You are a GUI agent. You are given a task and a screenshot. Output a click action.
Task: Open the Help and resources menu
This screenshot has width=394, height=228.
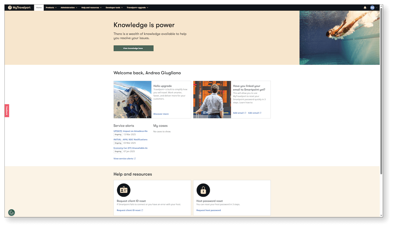click(91, 8)
